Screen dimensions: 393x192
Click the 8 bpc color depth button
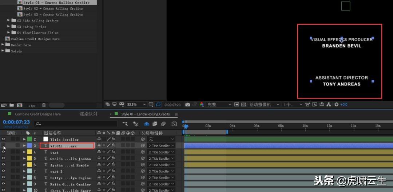point(32,105)
